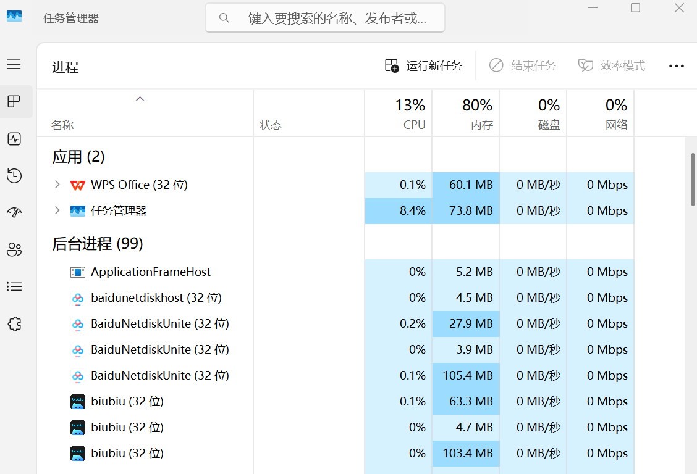This screenshot has width=697, height=474.
Task: Click the 63.3 MB memory cell
Action: [x=466, y=402]
